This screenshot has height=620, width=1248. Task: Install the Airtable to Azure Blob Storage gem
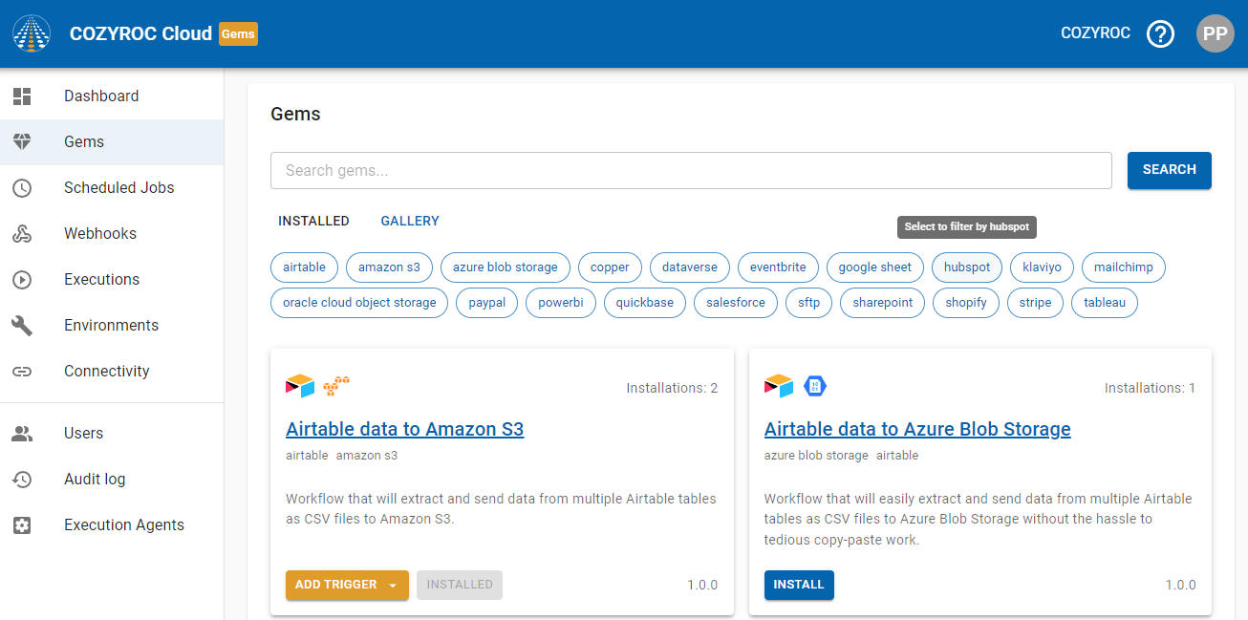click(x=798, y=585)
